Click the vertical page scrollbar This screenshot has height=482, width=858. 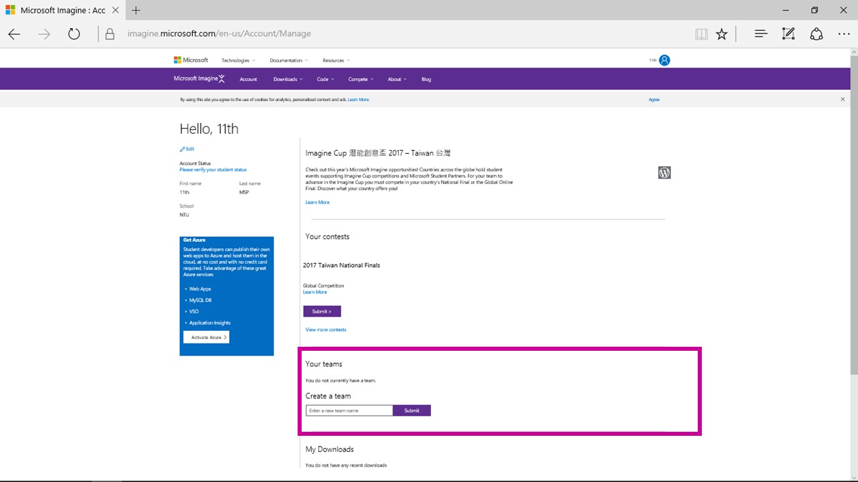853,216
